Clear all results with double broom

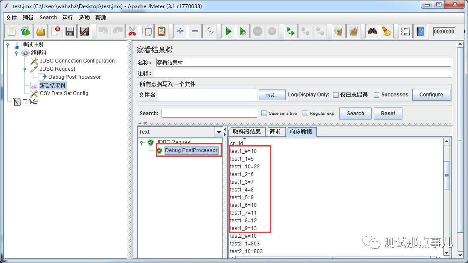tap(354, 31)
